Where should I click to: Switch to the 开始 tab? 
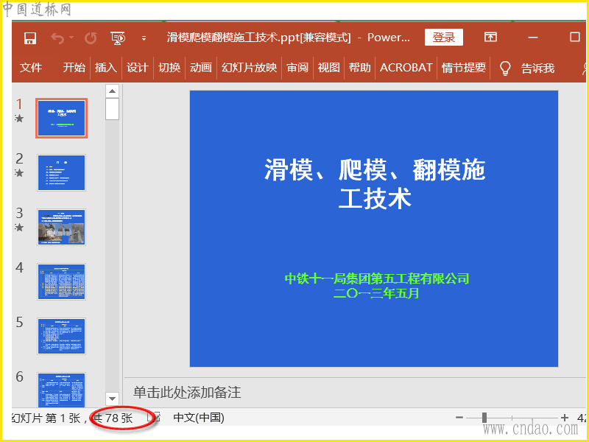74,68
